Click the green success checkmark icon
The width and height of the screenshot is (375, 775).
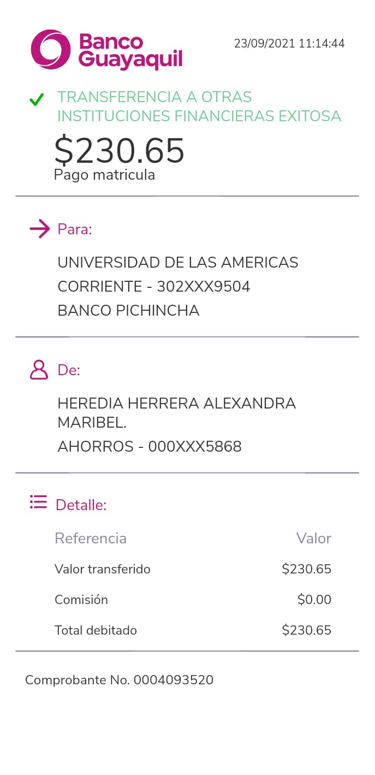pyautogui.click(x=37, y=100)
